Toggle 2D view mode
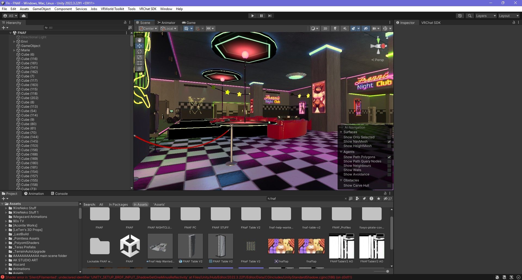This screenshot has height=280, width=522. (325, 28)
